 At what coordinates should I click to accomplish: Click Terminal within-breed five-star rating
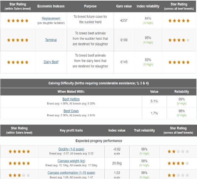point(18,40)
